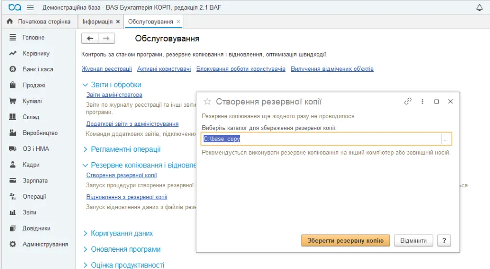Open notifications bell icon

(479, 8)
